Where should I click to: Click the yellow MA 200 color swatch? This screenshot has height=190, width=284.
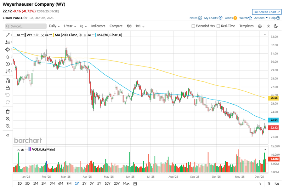click(54, 35)
